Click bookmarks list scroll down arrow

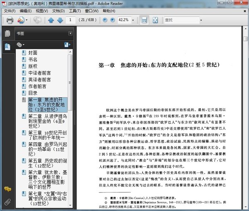70,206
